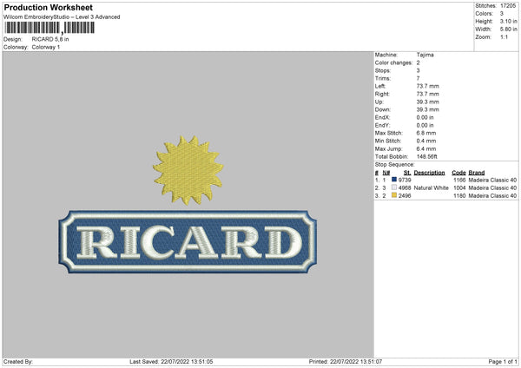Click the Total Bobbin value 148.56ft
521x368 pixels.
[427, 156]
